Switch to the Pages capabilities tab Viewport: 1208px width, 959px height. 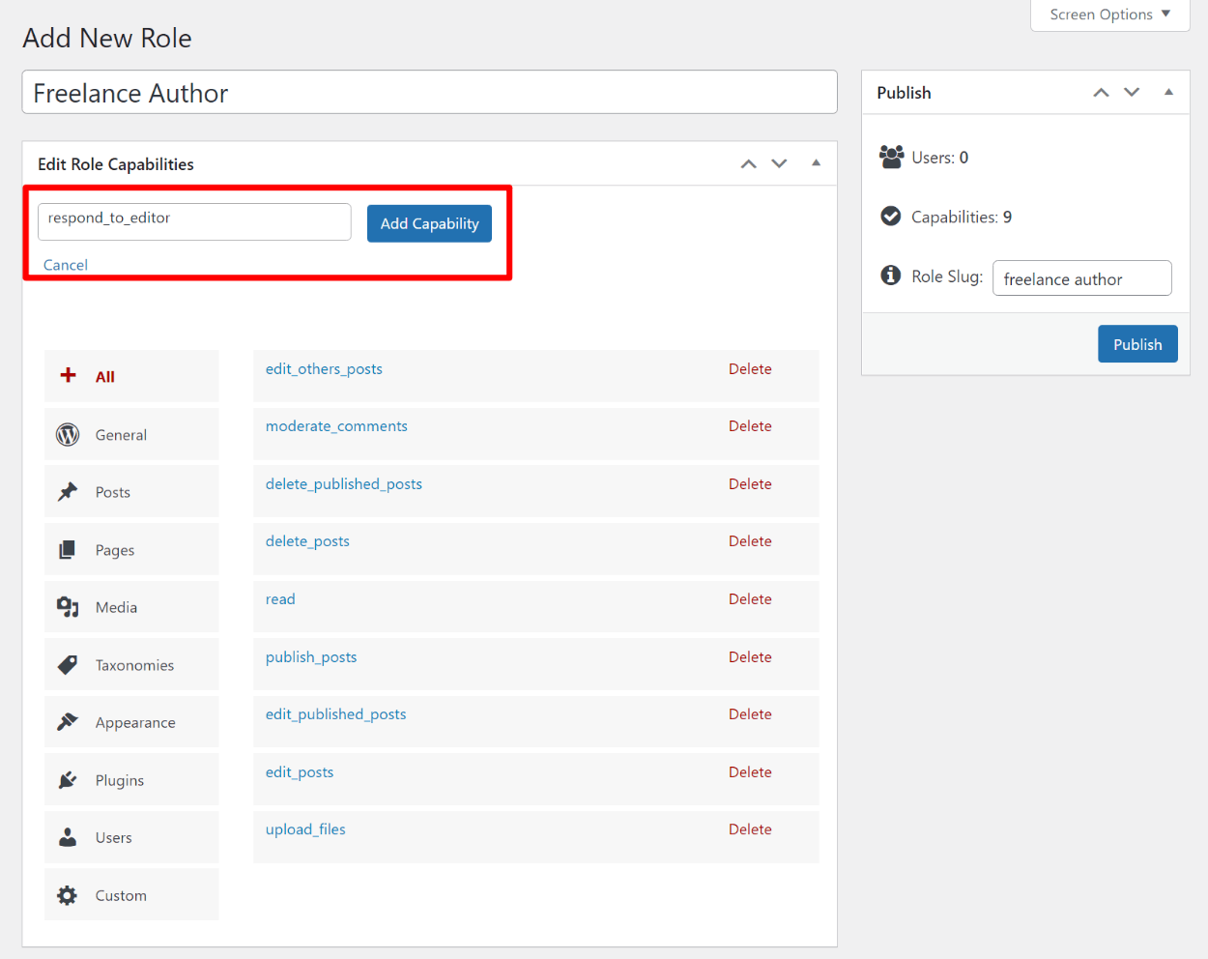click(131, 549)
